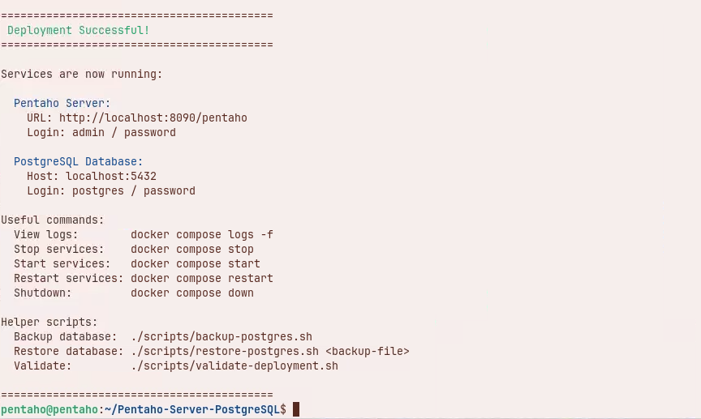Click the green 'Deployment Successful!' message
Viewport: 701px width, 419px height.
click(78, 31)
